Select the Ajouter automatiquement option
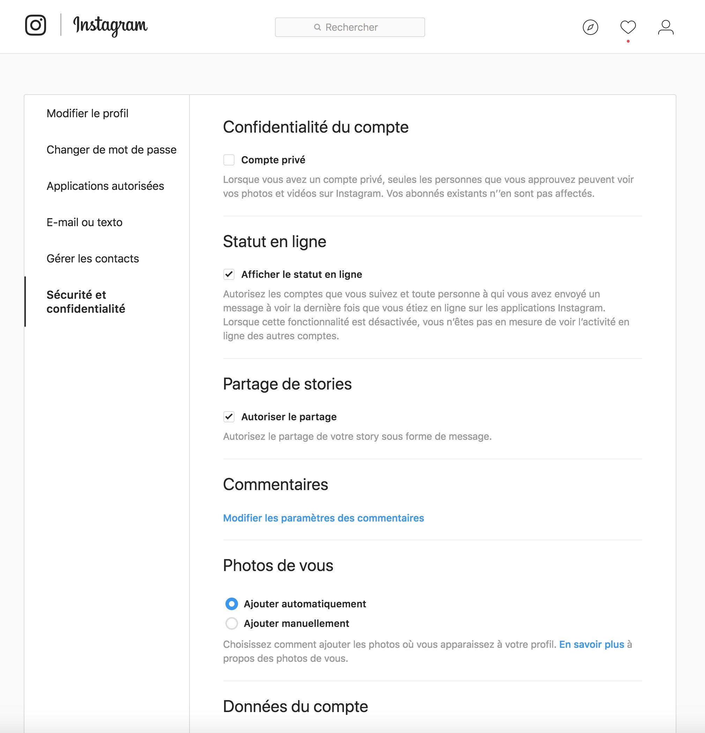The width and height of the screenshot is (705, 733). pos(231,604)
